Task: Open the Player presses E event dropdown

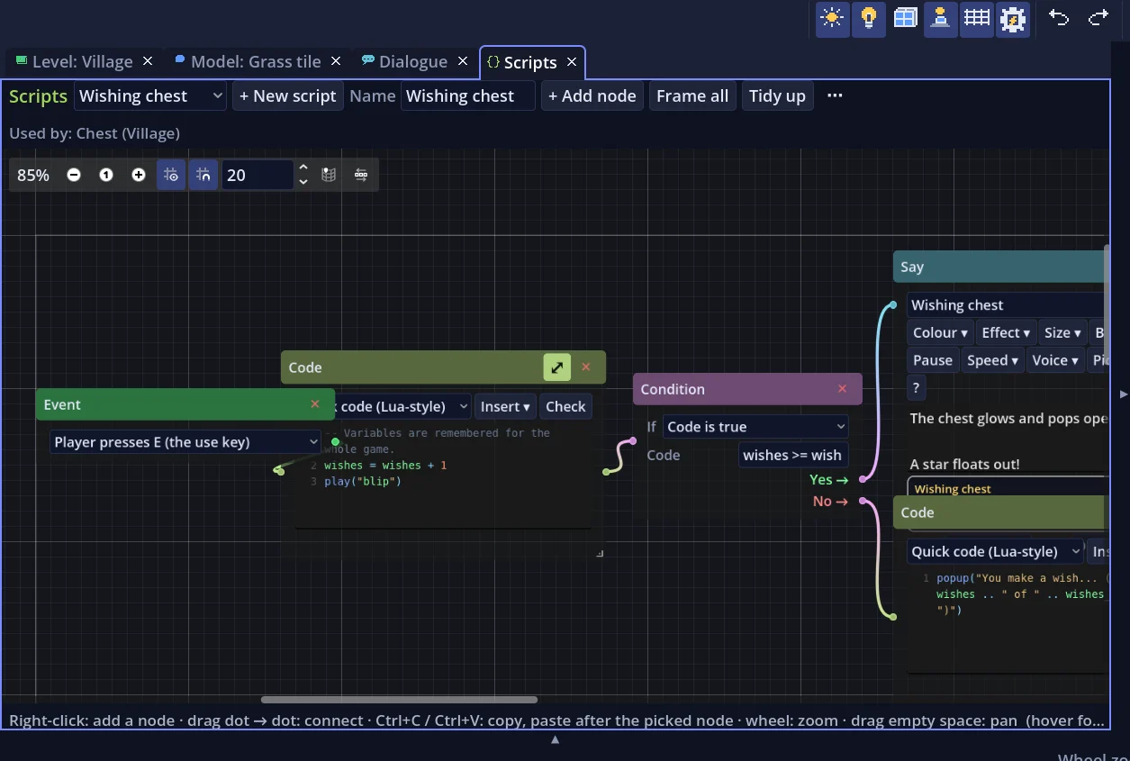Action: tap(185, 442)
